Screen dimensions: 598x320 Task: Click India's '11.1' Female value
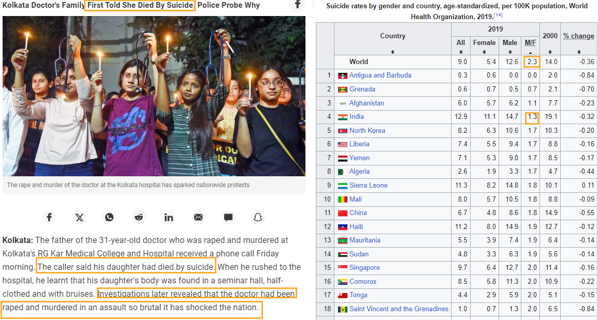(489, 117)
